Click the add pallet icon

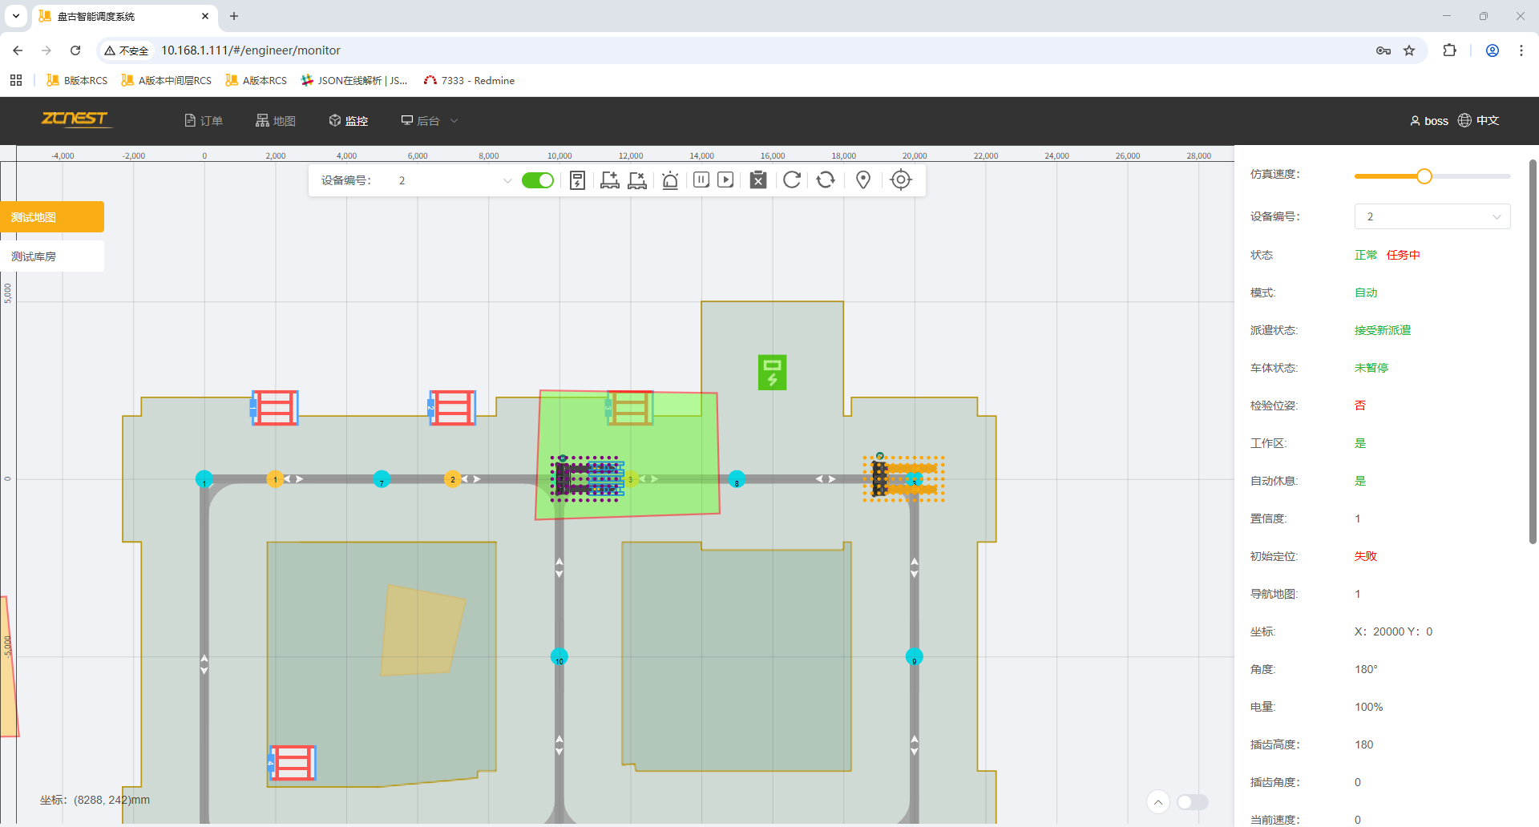click(x=609, y=180)
